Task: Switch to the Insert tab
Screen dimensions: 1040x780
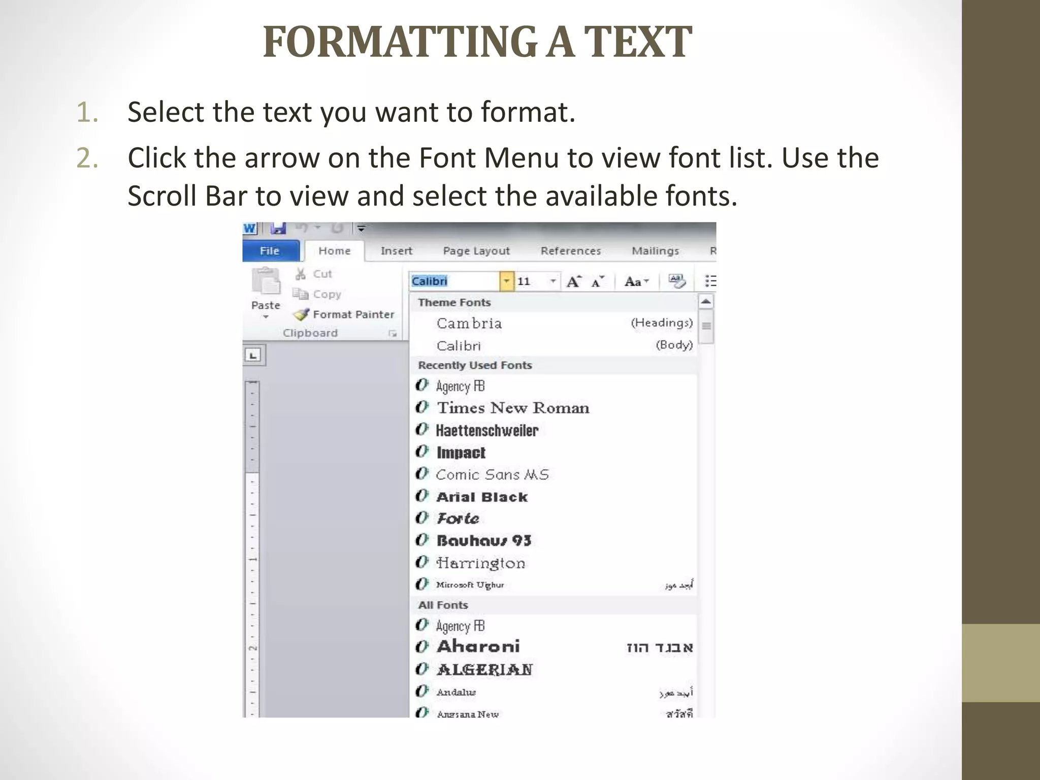Action: tap(397, 251)
